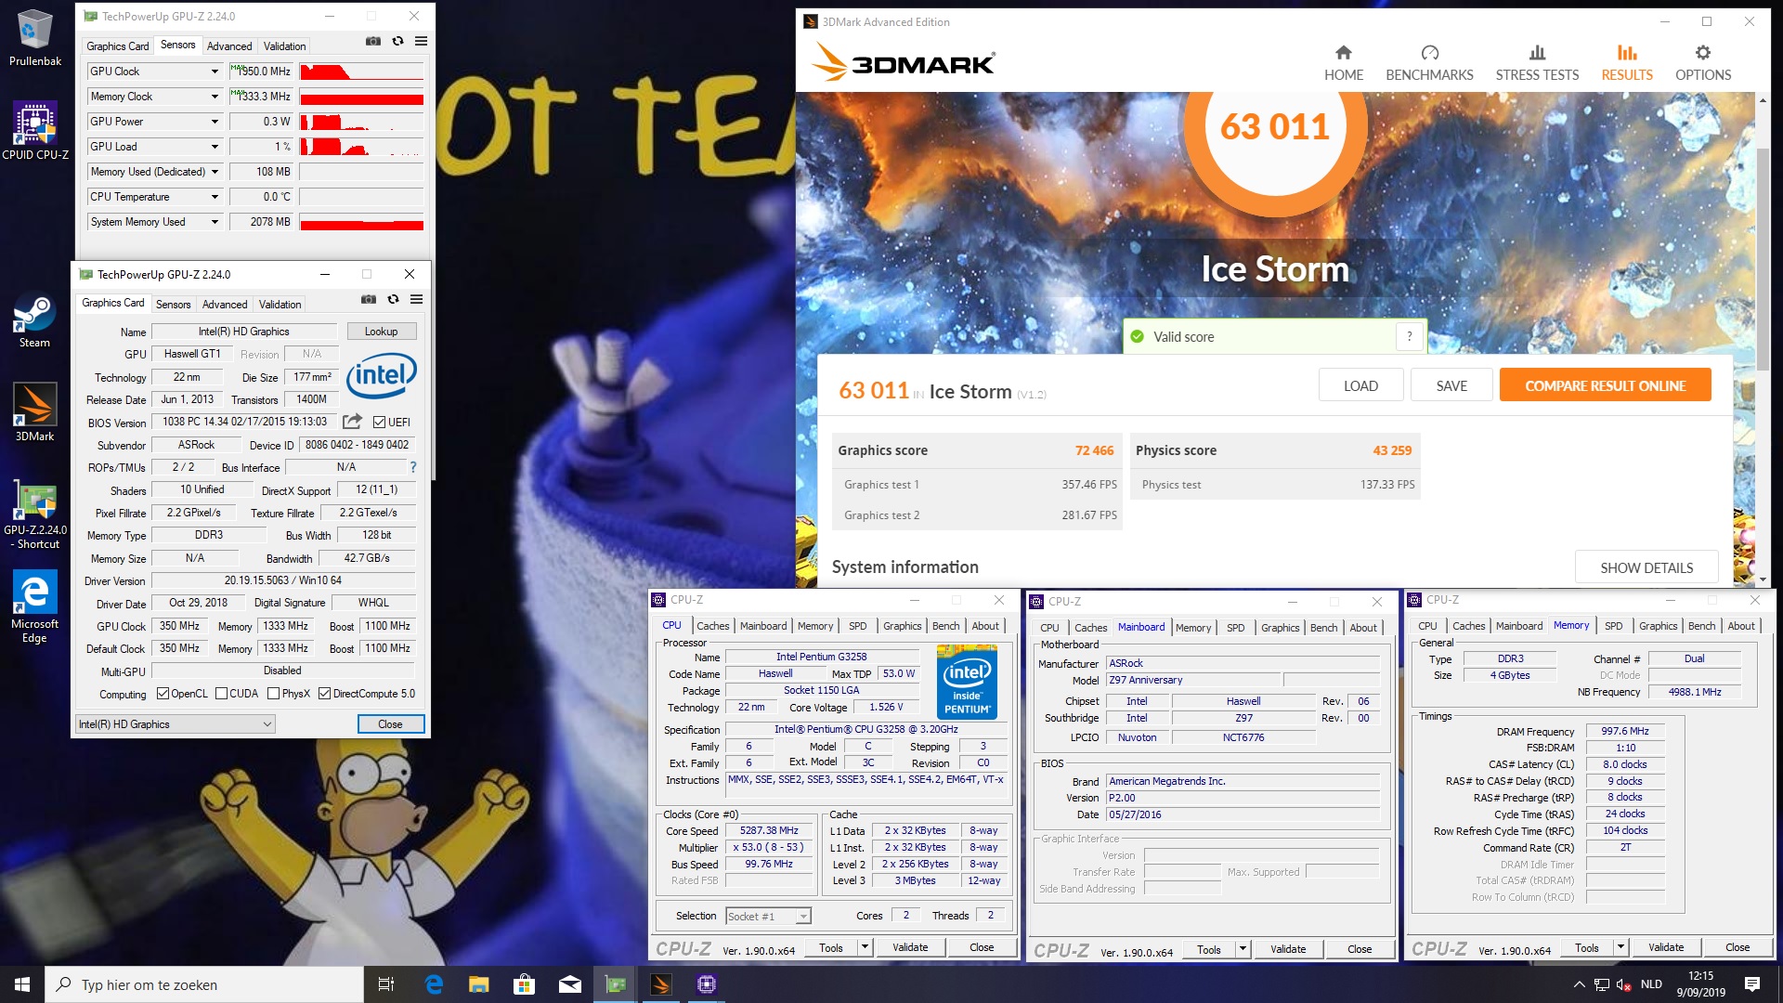Open 3DMark OPTIONS gear
Viewport: 1783px width, 1003px height.
click(x=1702, y=62)
